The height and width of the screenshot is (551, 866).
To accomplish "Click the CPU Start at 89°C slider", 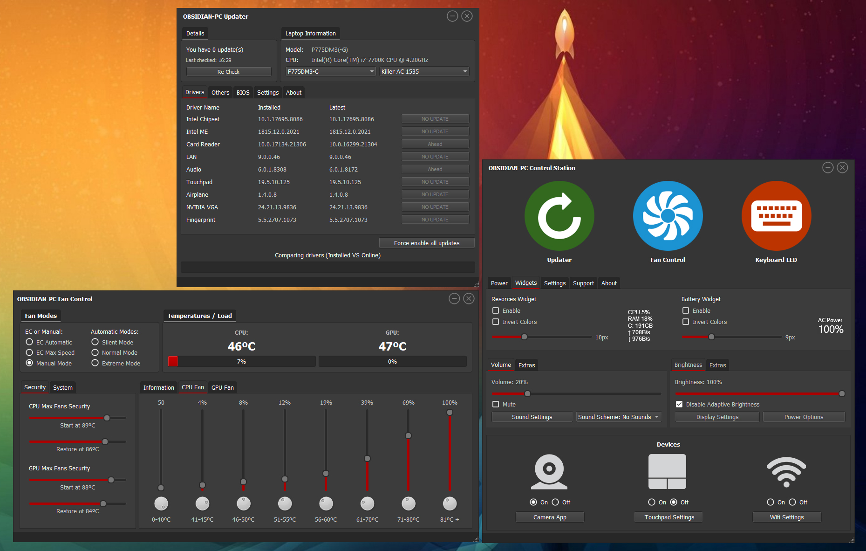I will [78, 418].
